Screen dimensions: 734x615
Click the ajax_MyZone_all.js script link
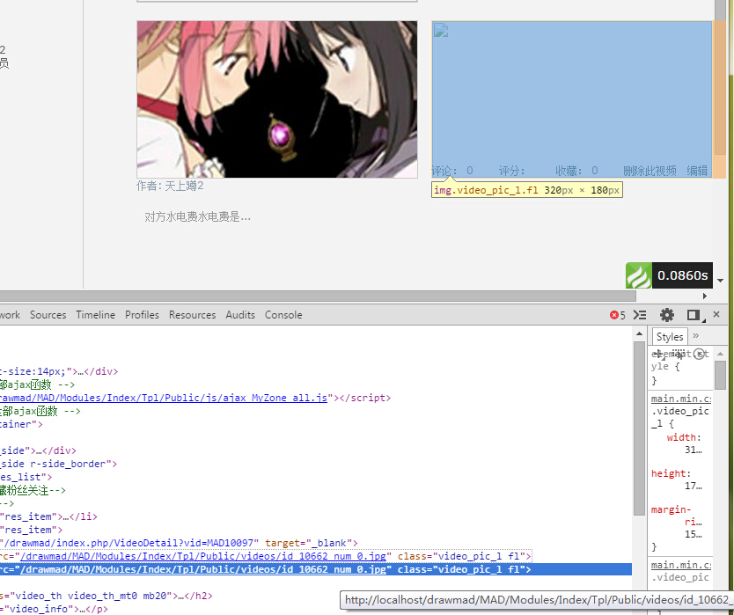[163, 398]
